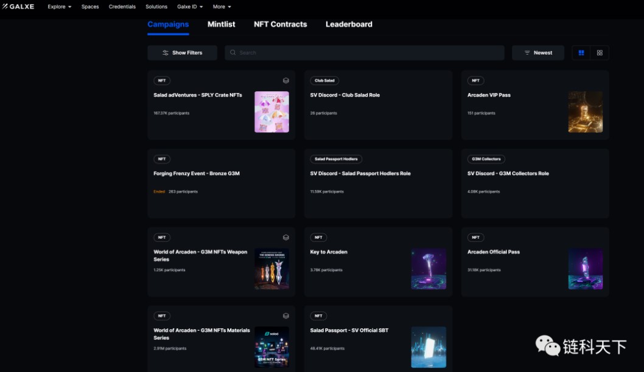Screen dimensions: 644x372
Task: Click the Club Salad tag badge
Action: point(324,80)
